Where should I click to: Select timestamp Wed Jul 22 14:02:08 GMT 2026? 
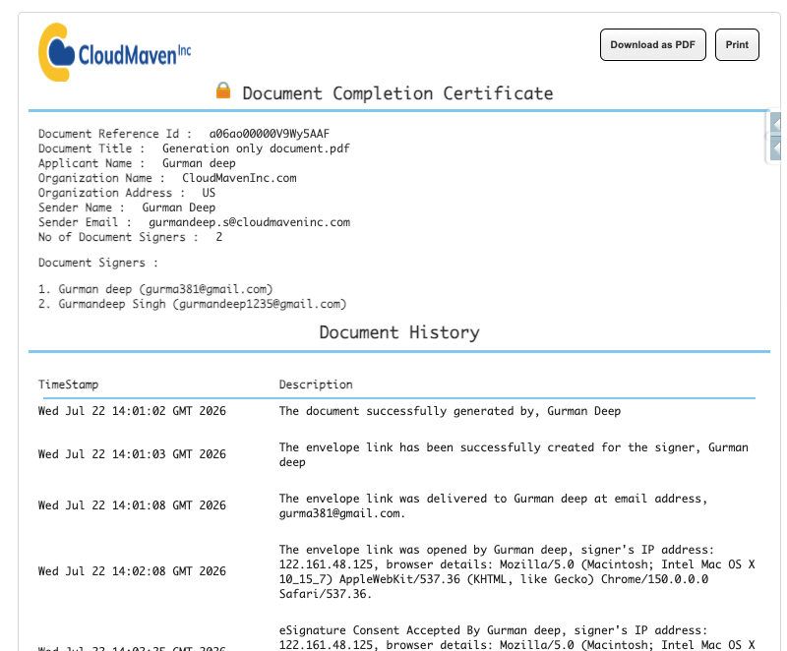(x=132, y=571)
